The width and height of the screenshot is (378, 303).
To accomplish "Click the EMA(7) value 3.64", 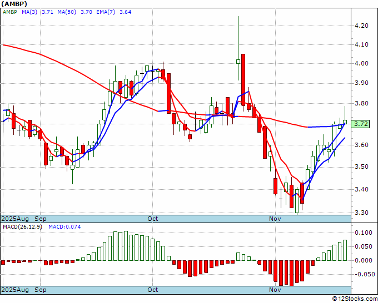I will [126, 12].
